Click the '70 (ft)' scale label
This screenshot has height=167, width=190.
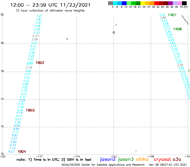(x=184, y=7)
